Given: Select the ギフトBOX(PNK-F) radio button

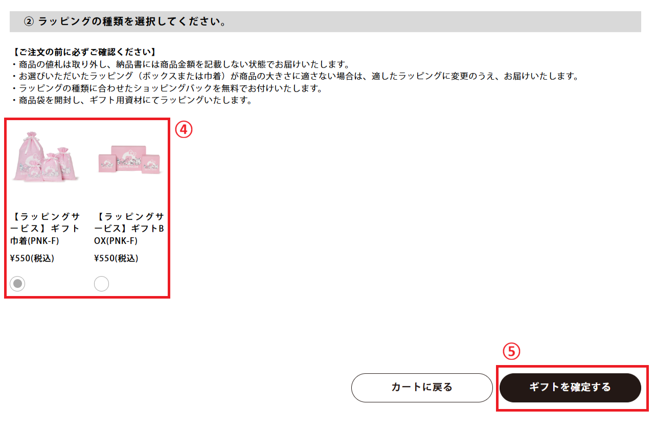Looking at the screenshot, I should point(102,284).
